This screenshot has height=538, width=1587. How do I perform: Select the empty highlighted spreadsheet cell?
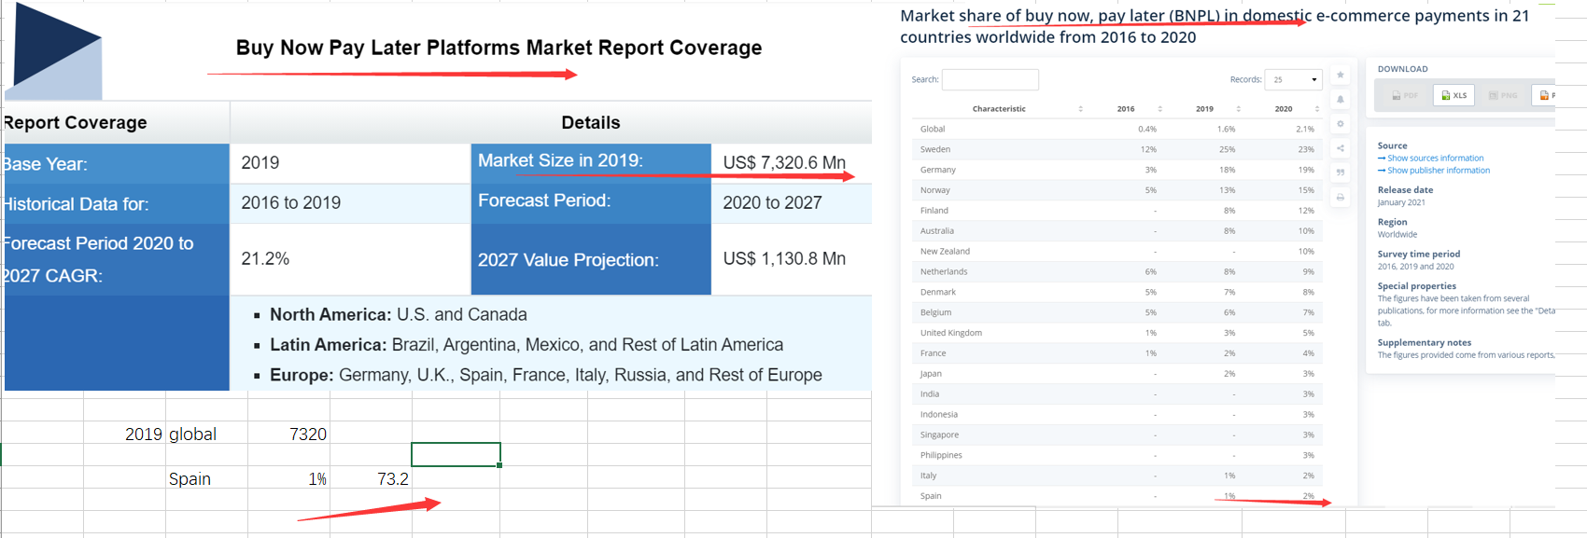(x=456, y=454)
